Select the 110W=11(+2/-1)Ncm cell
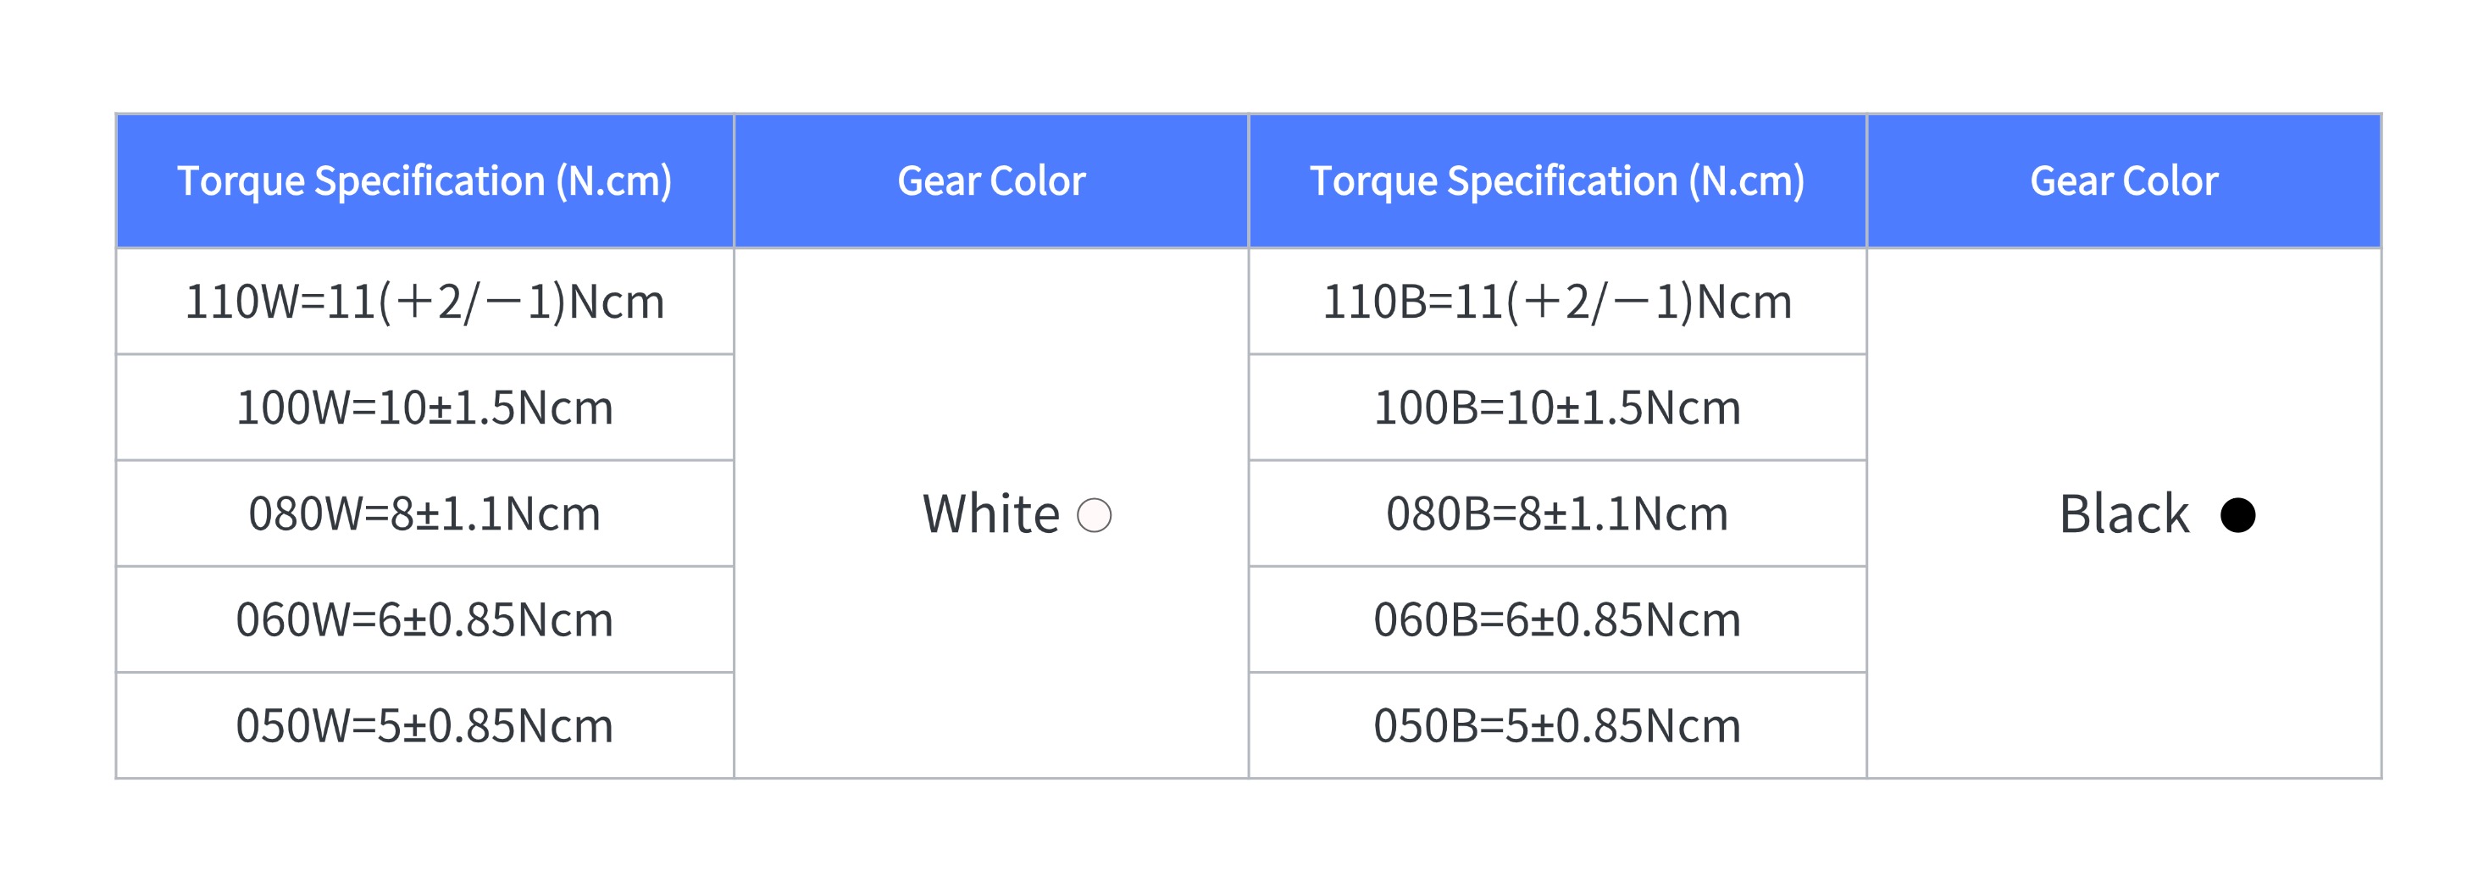2467x888 pixels. coord(425,302)
